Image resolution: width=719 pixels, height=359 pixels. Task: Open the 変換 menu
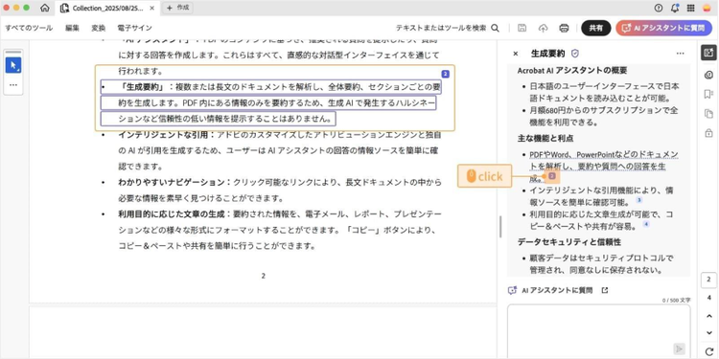pyautogui.click(x=98, y=28)
